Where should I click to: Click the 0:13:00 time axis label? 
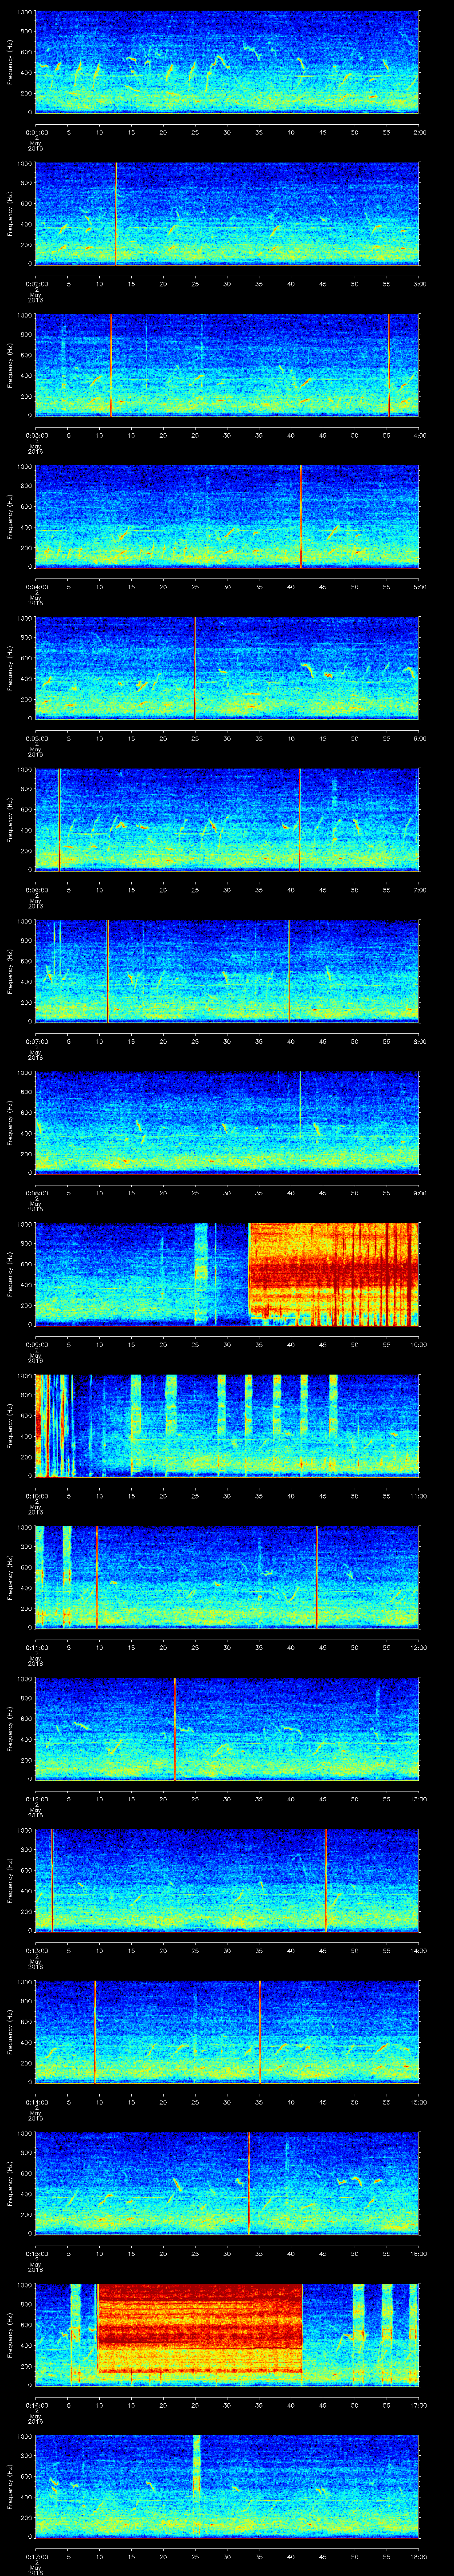[x=36, y=1950]
